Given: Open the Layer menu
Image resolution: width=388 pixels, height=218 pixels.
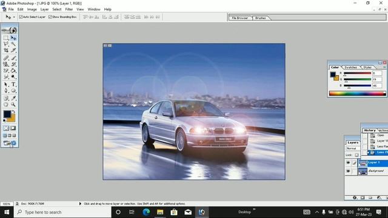Looking at the screenshot, I should click(44, 9).
